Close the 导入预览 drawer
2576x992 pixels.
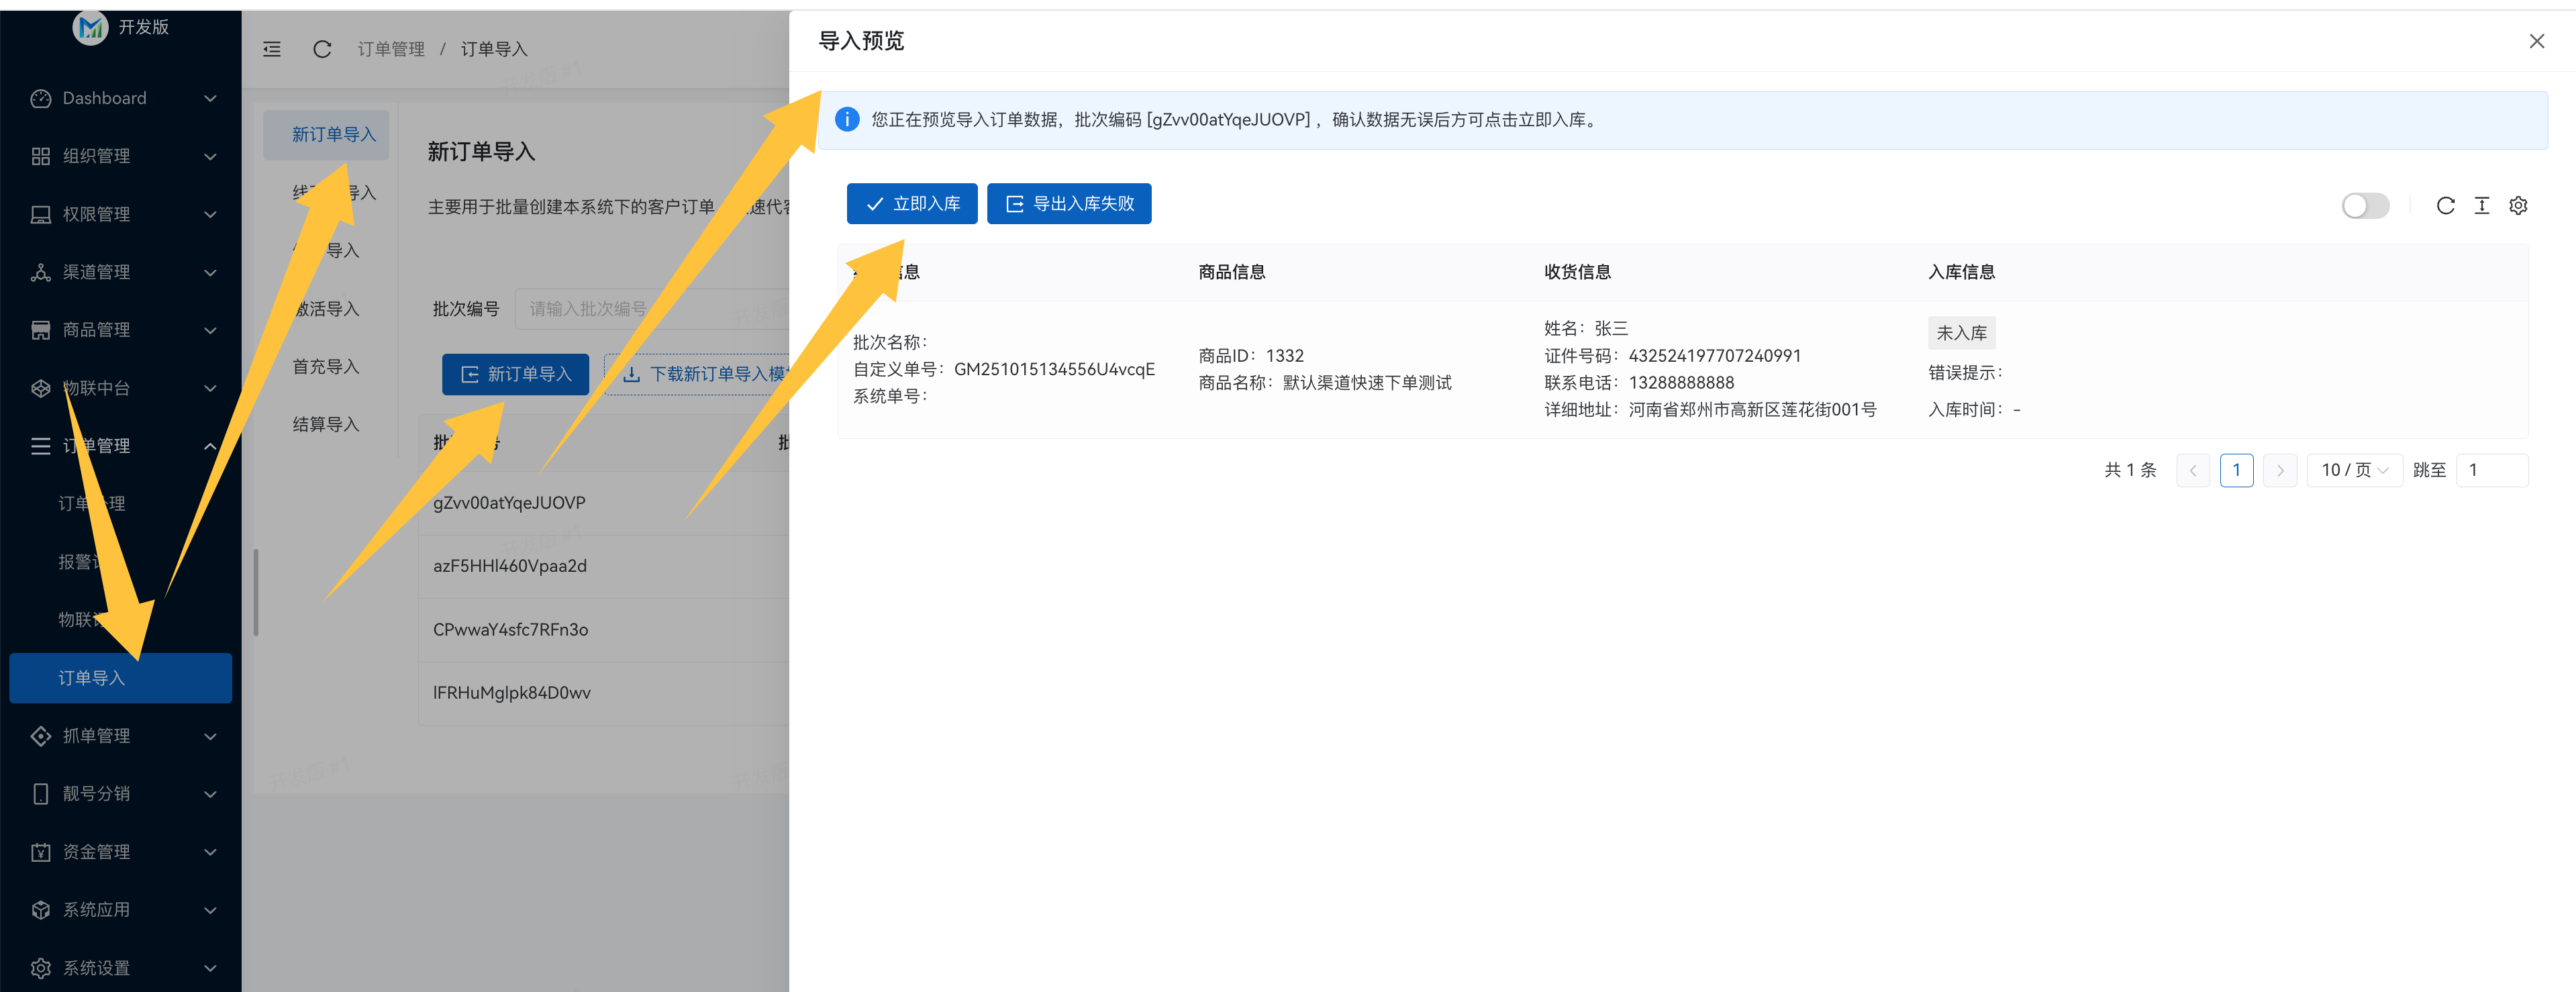coord(2536,41)
